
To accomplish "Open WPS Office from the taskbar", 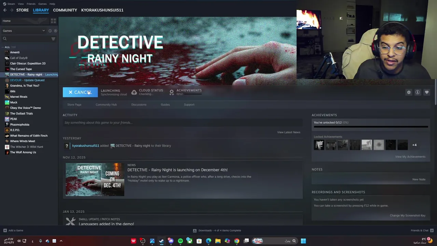I will 133,241.
